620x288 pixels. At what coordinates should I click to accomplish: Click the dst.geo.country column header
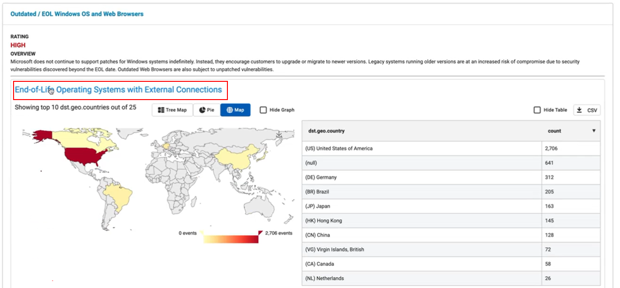point(327,131)
